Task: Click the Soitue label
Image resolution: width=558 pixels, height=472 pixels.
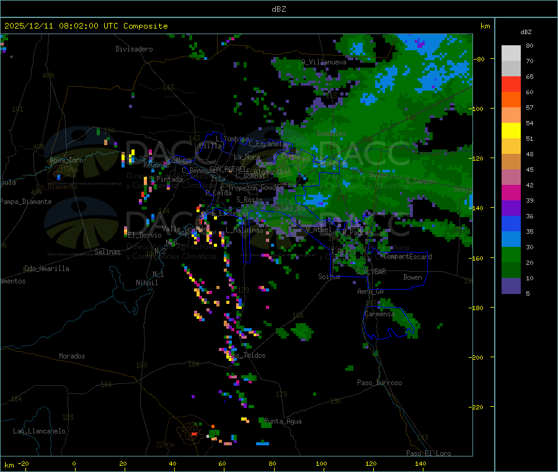Action: point(329,277)
